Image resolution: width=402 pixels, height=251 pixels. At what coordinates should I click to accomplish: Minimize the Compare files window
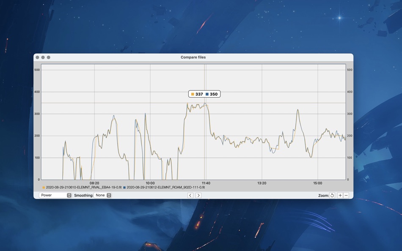(43, 57)
